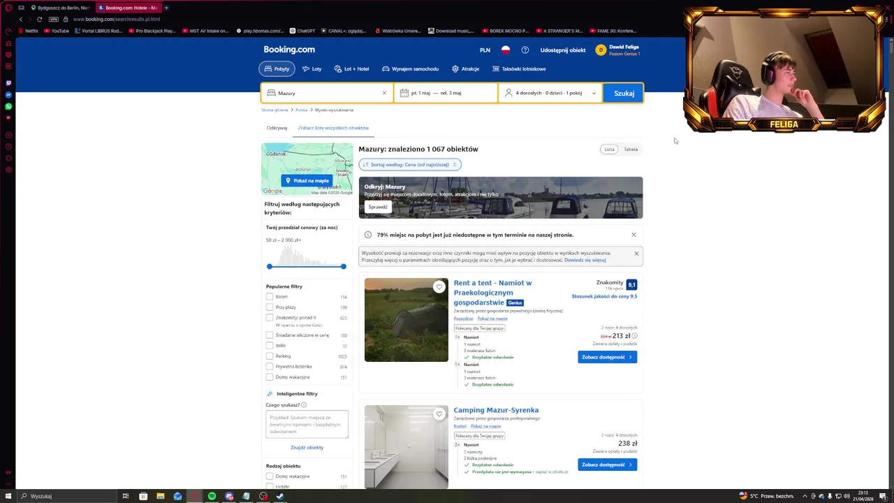The image size is (894, 503).
Task: Open the date picker pt. 1 maj – nd. 3 maj
Action: pyautogui.click(x=446, y=93)
